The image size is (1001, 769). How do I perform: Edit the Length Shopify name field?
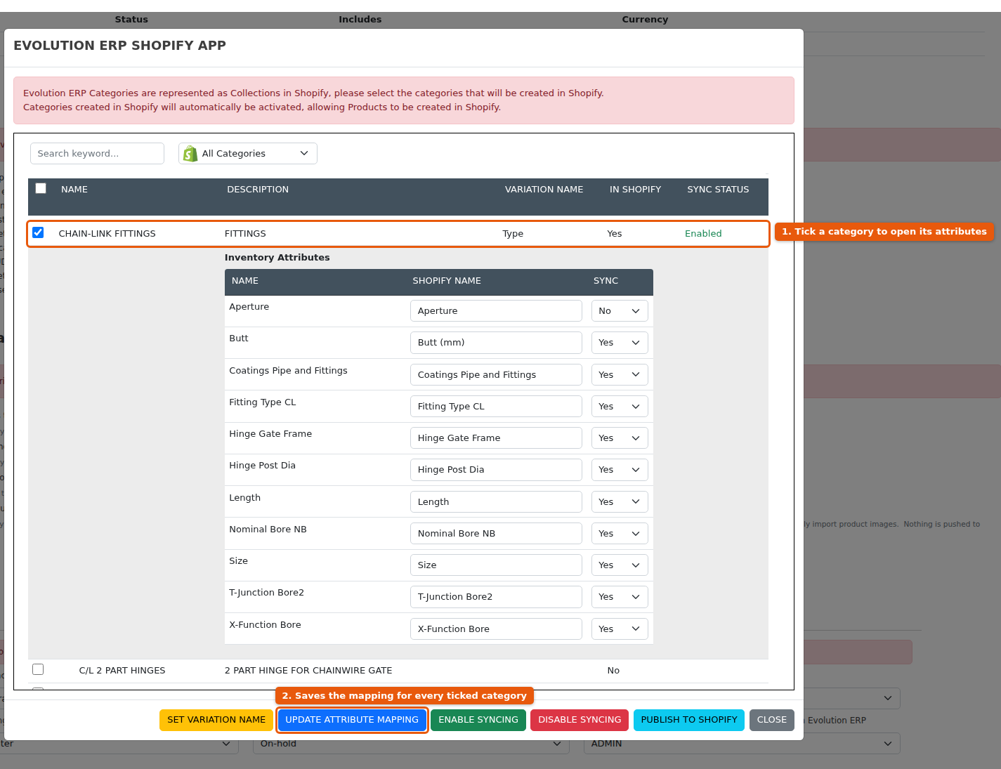(x=496, y=502)
